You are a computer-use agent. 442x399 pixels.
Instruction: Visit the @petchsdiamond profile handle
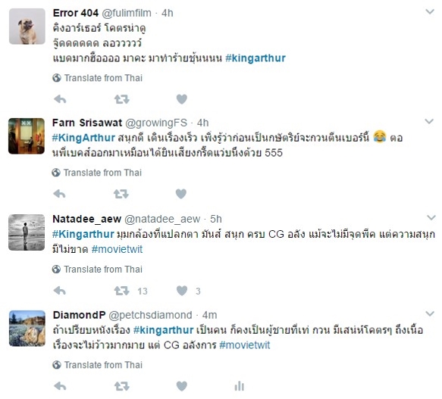pos(150,315)
